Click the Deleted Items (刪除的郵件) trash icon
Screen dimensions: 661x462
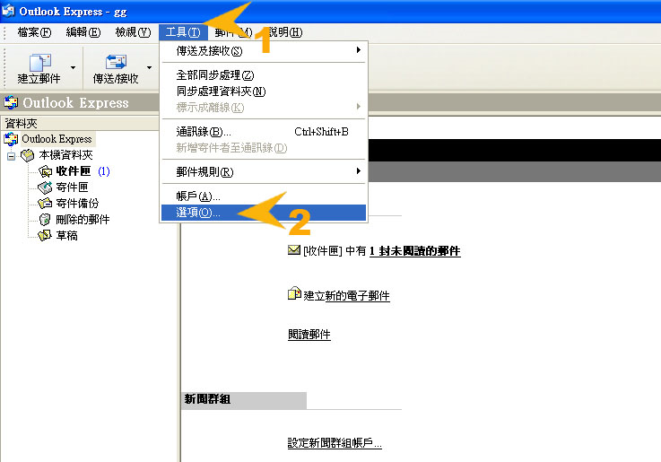point(45,219)
